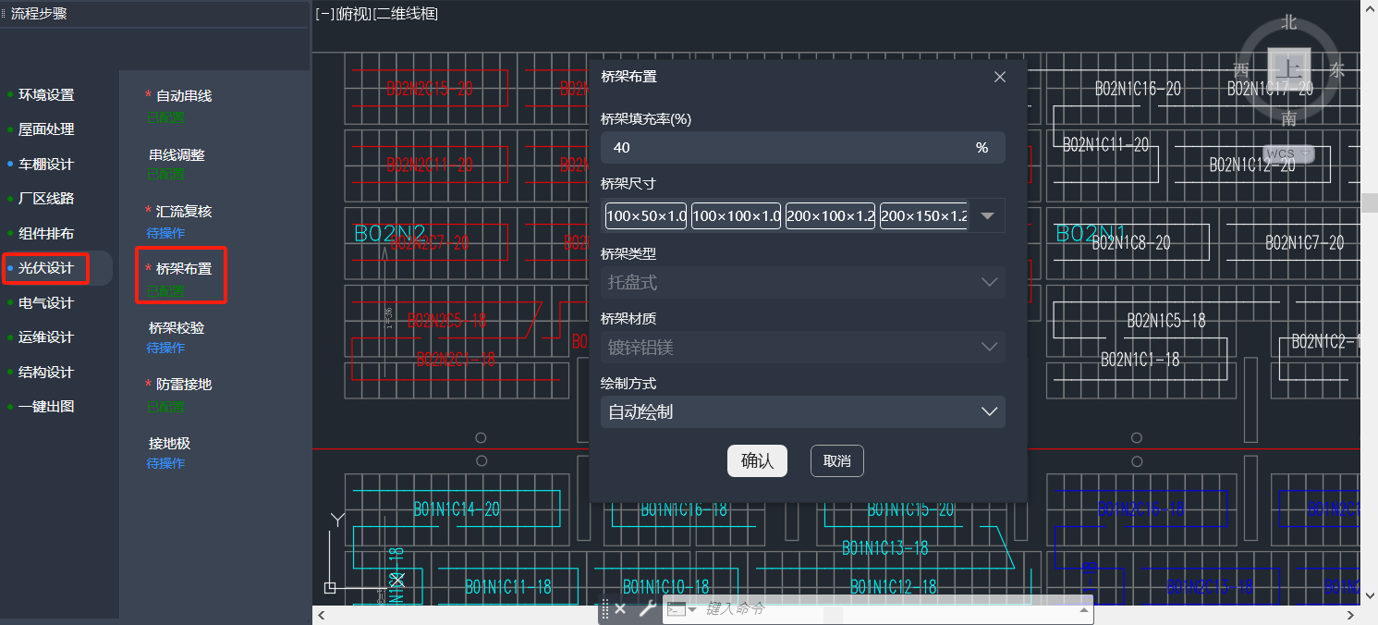Select the 200×100×1.2 tray size chip
This screenshot has height=625, width=1378.
pyautogui.click(x=830, y=216)
